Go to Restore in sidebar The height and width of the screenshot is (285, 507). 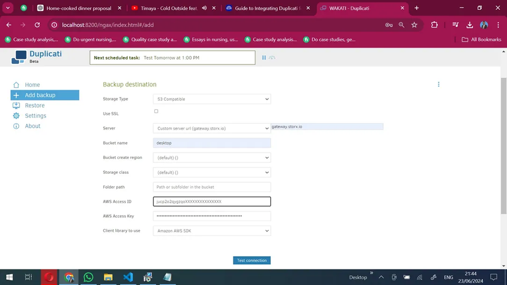pos(35,105)
